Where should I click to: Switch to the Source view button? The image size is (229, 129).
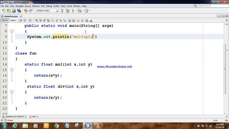(5, 20)
